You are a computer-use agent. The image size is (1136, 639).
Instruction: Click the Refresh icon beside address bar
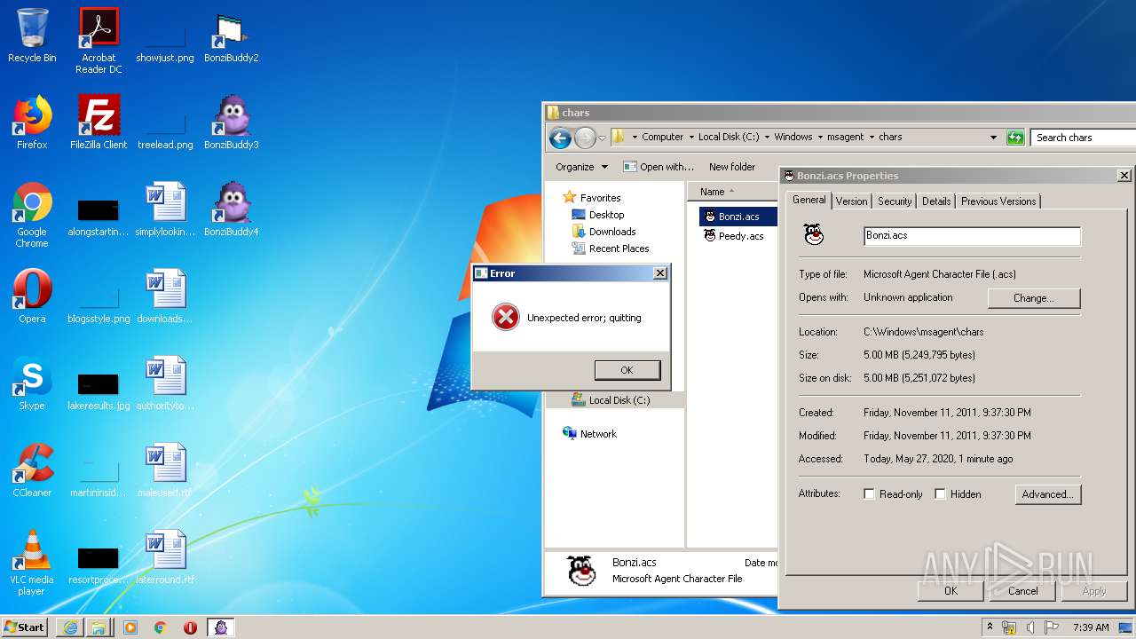pos(1015,138)
